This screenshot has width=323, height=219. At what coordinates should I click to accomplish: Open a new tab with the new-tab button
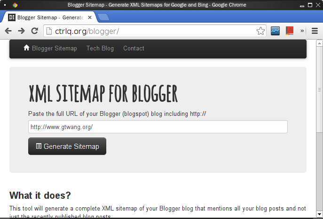click(103, 17)
